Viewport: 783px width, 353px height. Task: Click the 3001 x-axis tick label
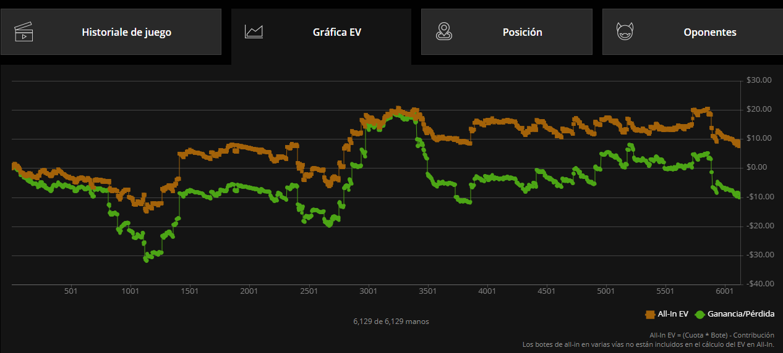368,291
